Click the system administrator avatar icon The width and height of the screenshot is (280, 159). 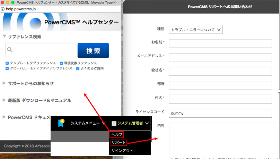click(x=114, y=123)
